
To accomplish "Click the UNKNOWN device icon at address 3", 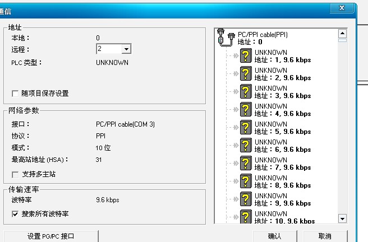I will click(x=246, y=92).
